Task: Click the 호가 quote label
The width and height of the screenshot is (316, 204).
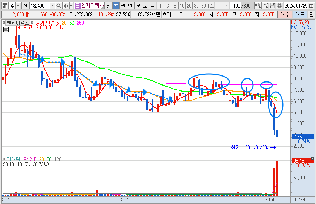Action: (167, 15)
